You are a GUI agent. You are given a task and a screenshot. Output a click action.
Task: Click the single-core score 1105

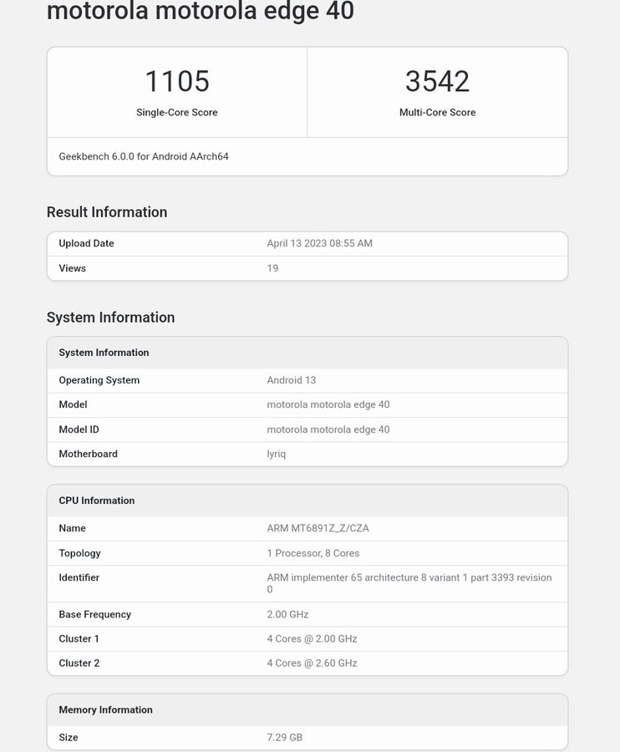pos(177,81)
